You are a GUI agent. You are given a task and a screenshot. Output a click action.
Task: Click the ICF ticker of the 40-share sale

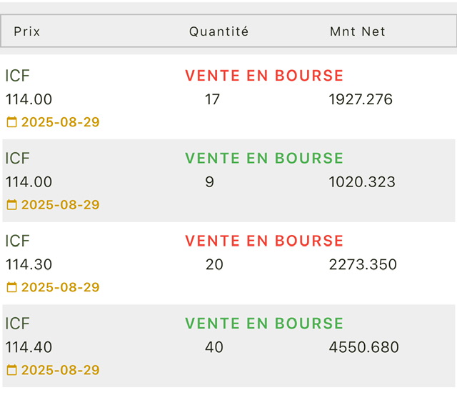[x=17, y=324]
